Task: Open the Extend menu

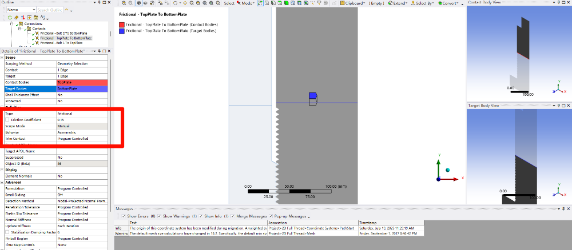Action: click(x=398, y=3)
